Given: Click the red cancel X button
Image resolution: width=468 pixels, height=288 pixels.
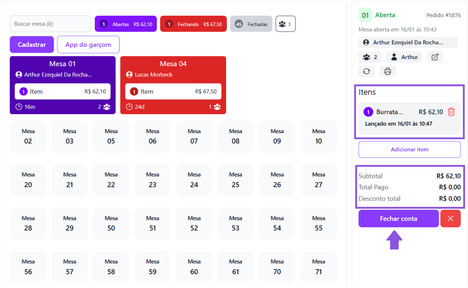Looking at the screenshot, I should 451,219.
